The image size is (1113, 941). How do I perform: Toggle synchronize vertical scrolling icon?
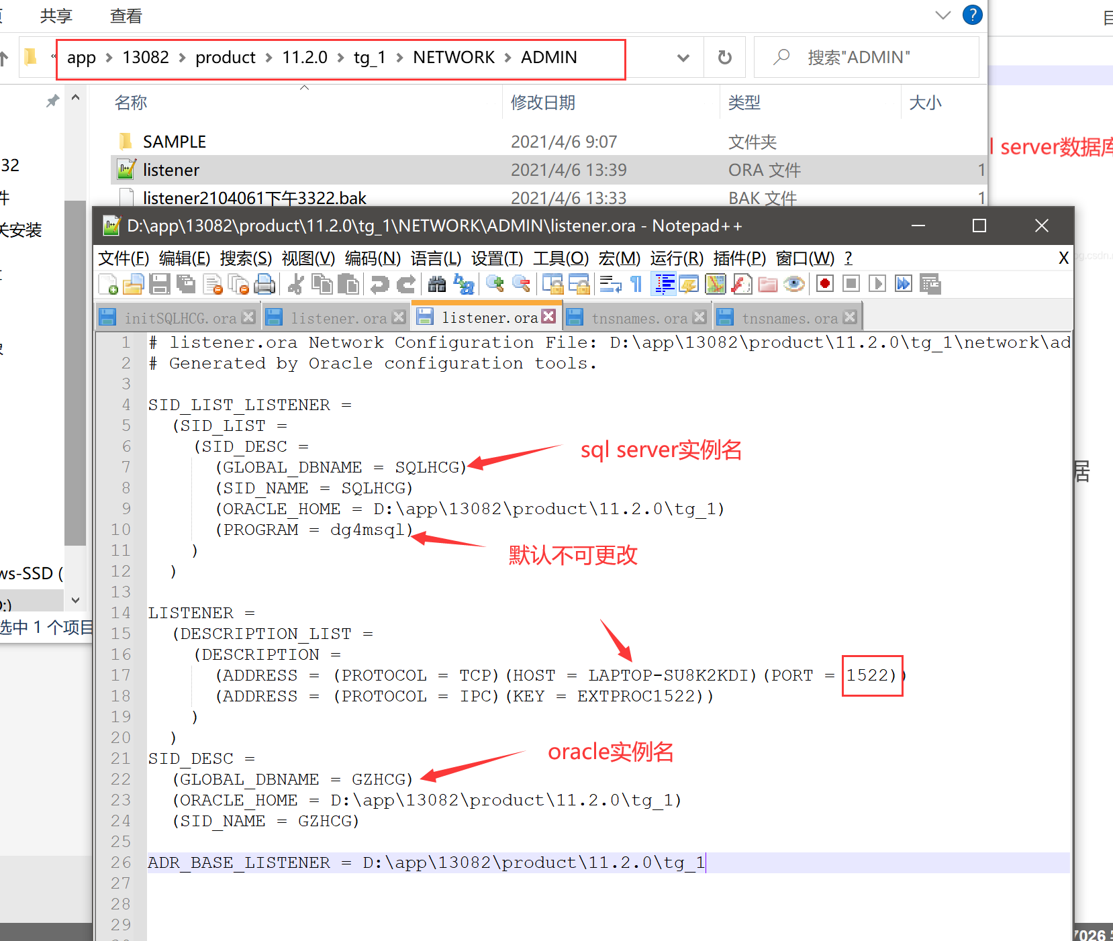tap(552, 285)
